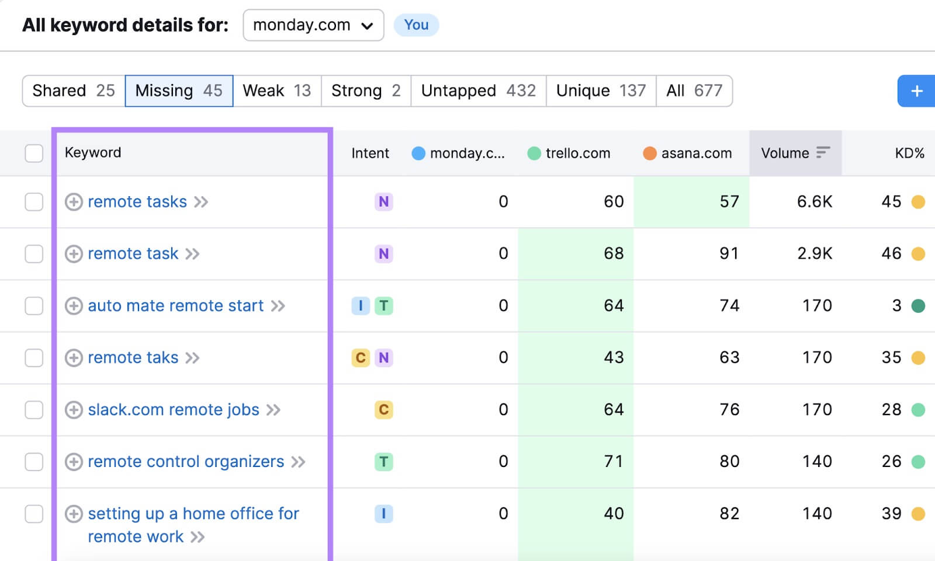Check box for setting up a home office
Viewport: 935px width, 561px height.
[34, 514]
